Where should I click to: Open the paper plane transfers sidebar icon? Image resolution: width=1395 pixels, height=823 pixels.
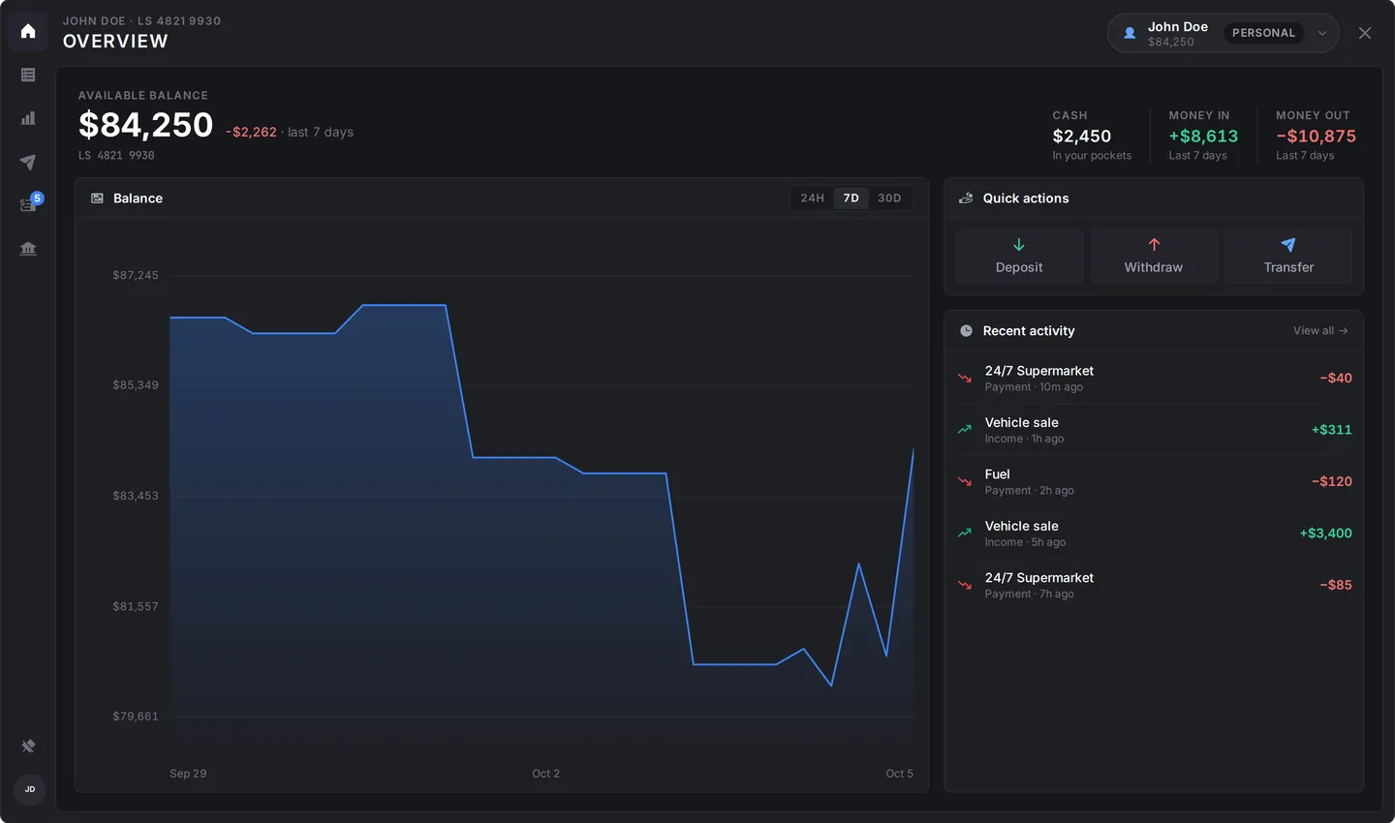click(x=28, y=162)
